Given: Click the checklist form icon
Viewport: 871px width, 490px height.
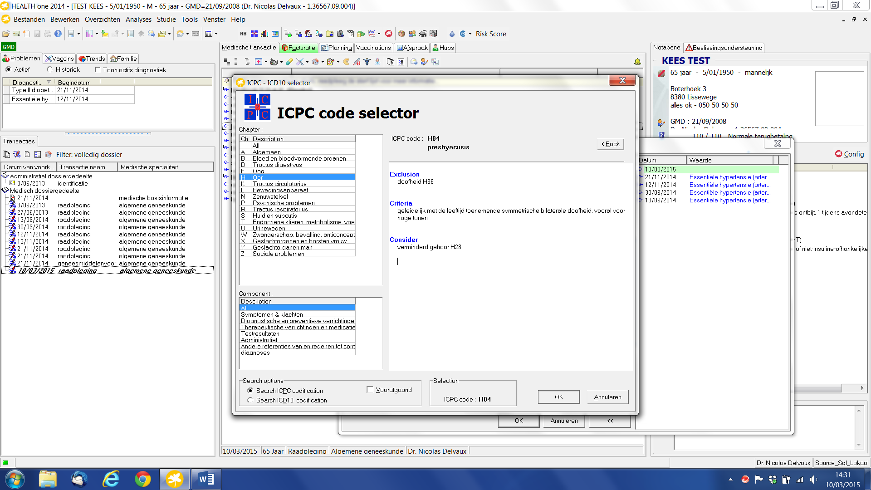Looking at the screenshot, I should pos(401,62).
